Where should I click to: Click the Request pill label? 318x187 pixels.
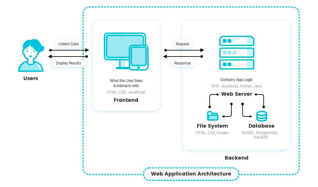click(x=182, y=44)
